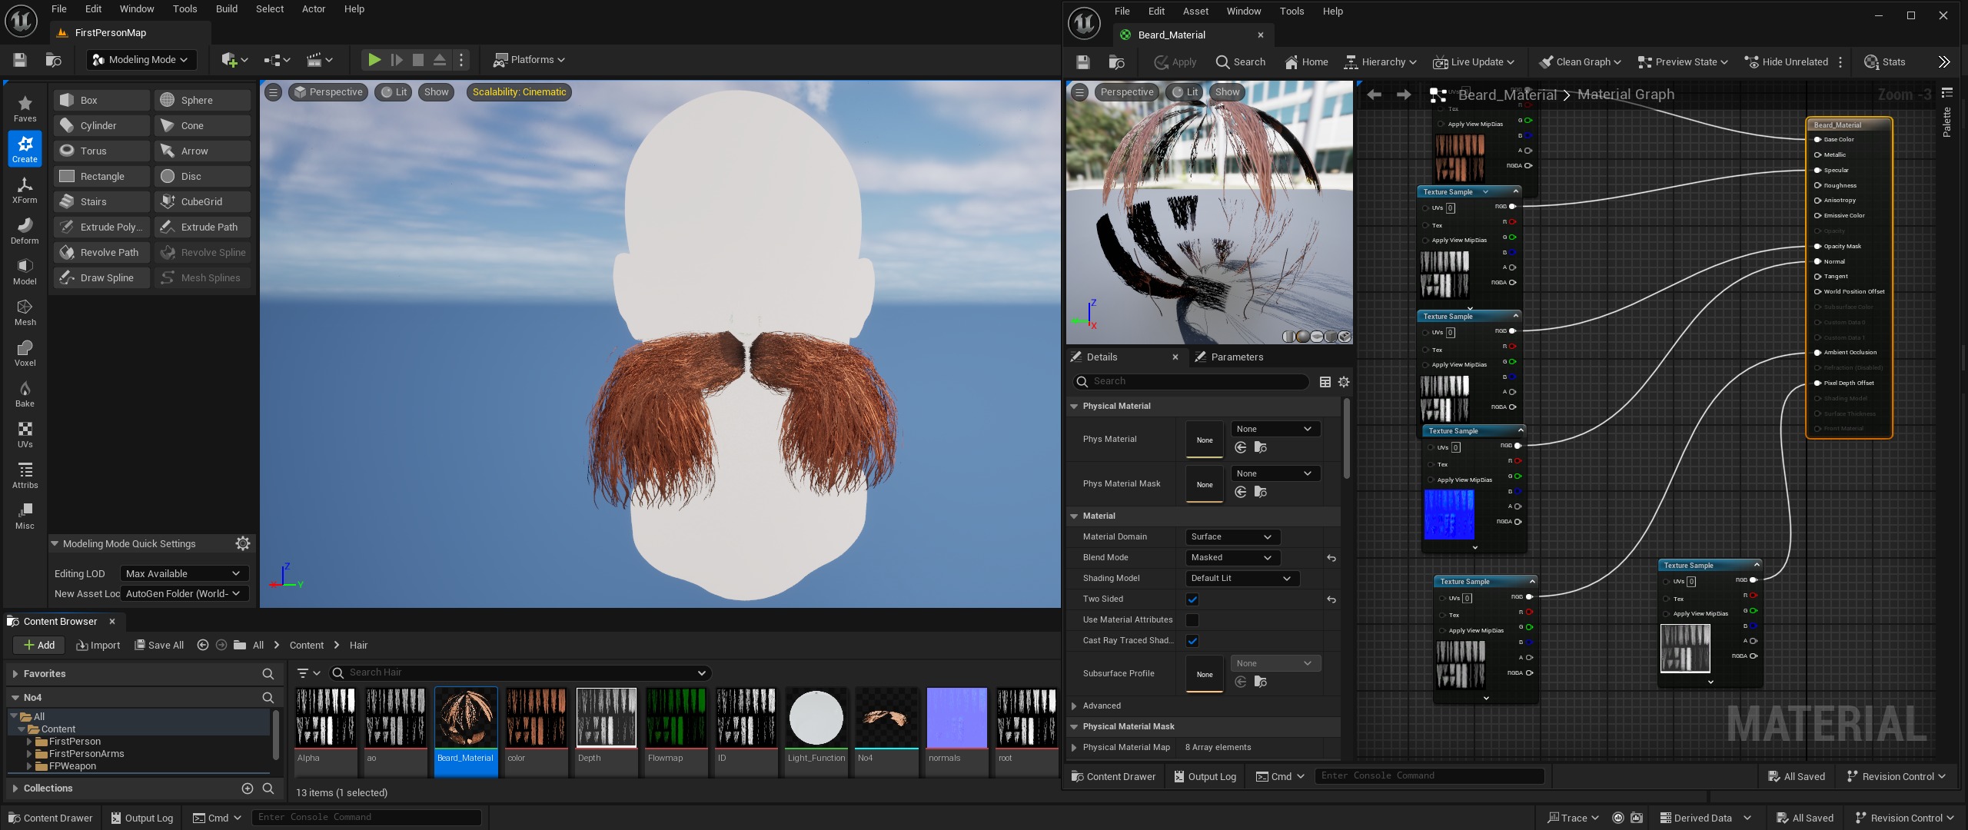Click Save All in Content Browser
Image resolution: width=1968 pixels, height=830 pixels.
[x=159, y=645]
